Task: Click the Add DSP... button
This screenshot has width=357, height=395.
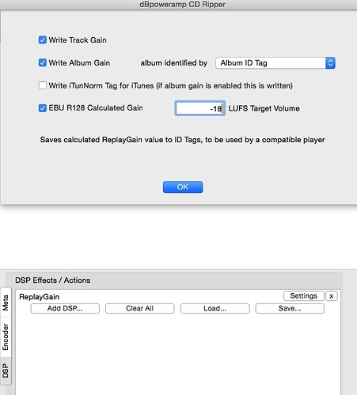Action: pyautogui.click(x=65, y=308)
